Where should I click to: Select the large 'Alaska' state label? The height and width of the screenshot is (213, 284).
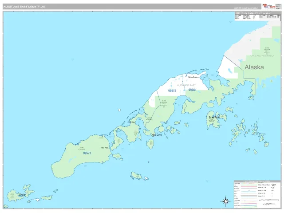click(x=254, y=67)
